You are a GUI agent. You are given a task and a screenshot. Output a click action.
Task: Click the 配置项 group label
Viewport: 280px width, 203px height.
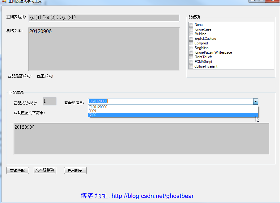[194, 17]
